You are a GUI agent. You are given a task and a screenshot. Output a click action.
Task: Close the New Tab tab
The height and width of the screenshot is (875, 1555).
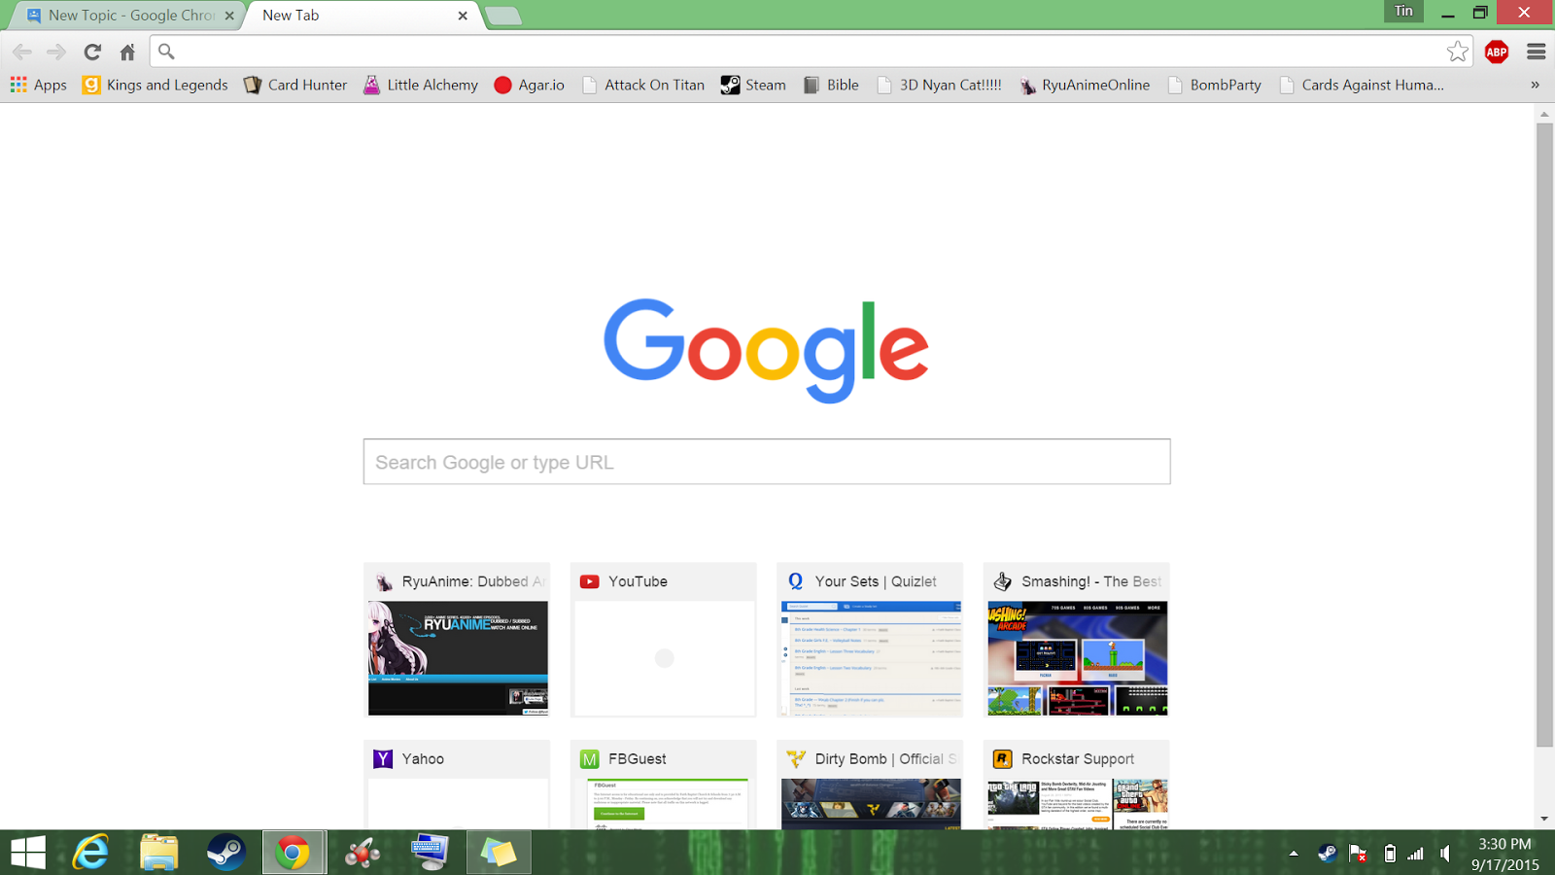[x=463, y=16]
